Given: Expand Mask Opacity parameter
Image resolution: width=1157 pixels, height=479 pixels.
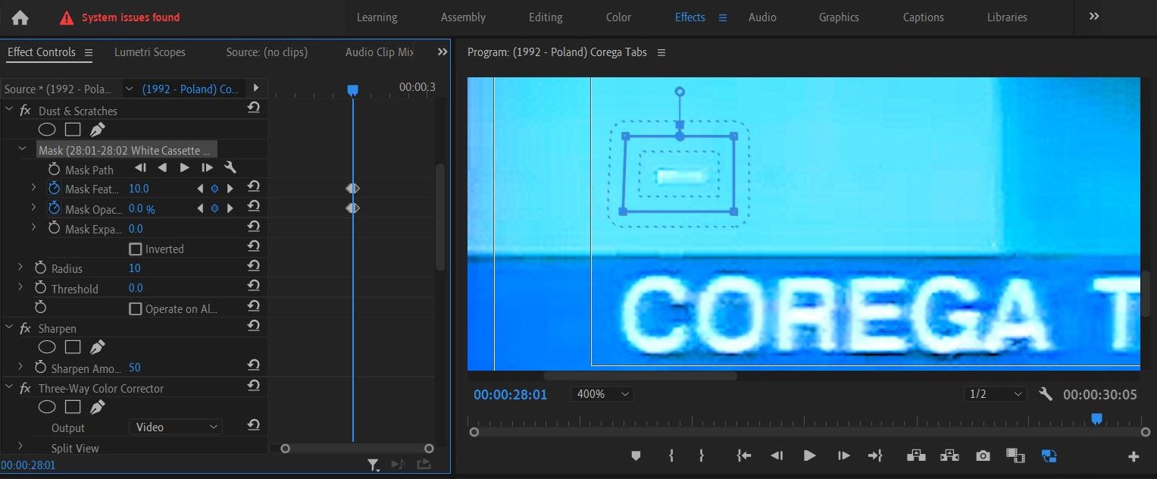Looking at the screenshot, I should [34, 207].
